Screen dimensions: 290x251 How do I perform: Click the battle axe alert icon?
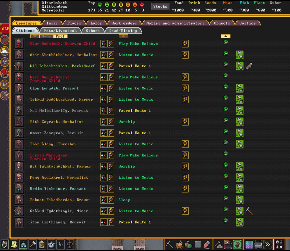tap(5, 96)
